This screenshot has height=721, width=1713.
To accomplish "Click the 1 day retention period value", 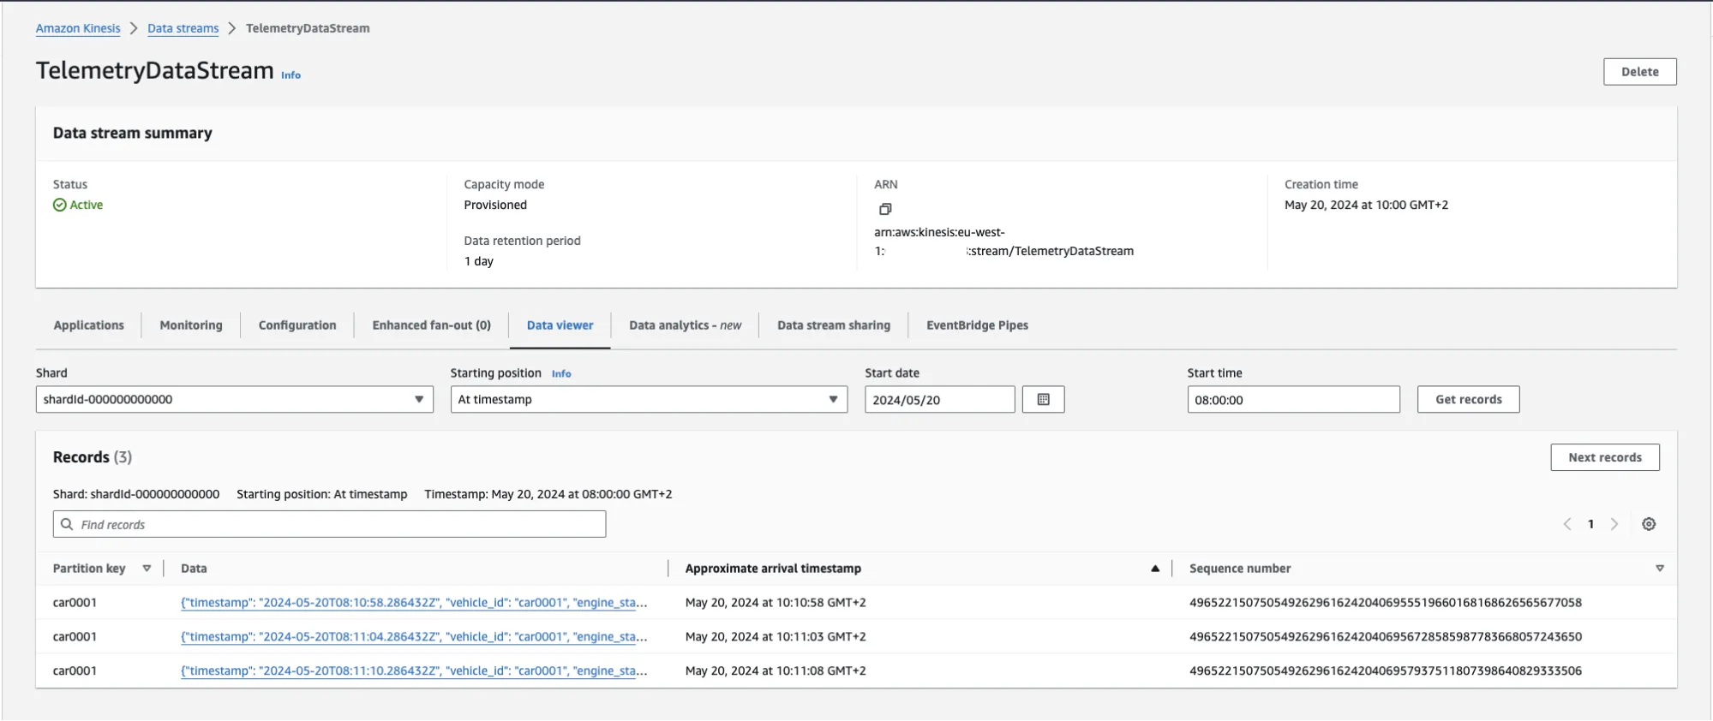I will click(x=479, y=261).
